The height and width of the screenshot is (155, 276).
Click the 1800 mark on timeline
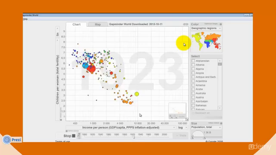(85, 134)
